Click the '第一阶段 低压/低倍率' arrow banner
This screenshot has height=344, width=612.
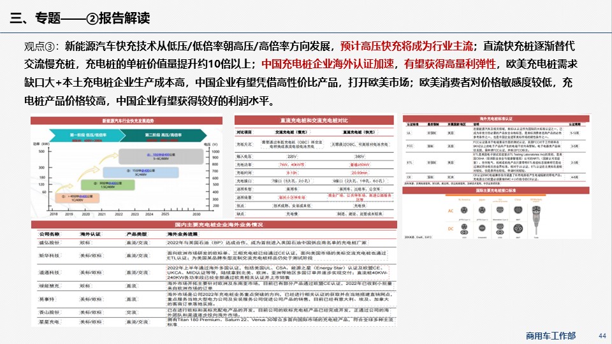coord(87,135)
